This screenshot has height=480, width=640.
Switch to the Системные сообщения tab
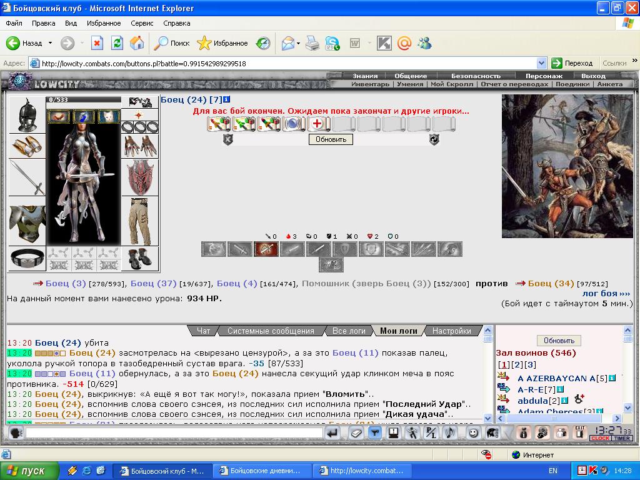click(271, 331)
